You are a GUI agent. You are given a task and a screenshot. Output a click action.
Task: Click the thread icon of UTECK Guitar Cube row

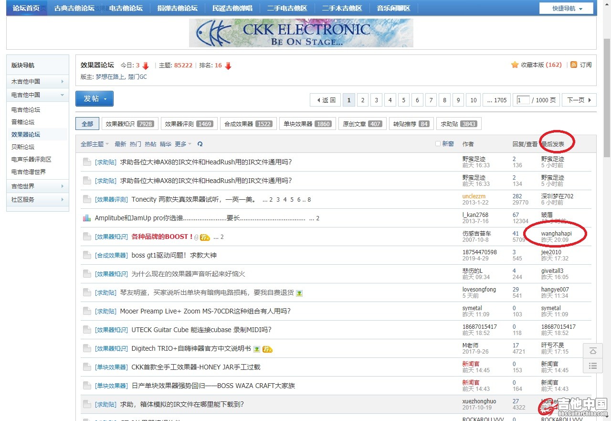[x=86, y=330]
